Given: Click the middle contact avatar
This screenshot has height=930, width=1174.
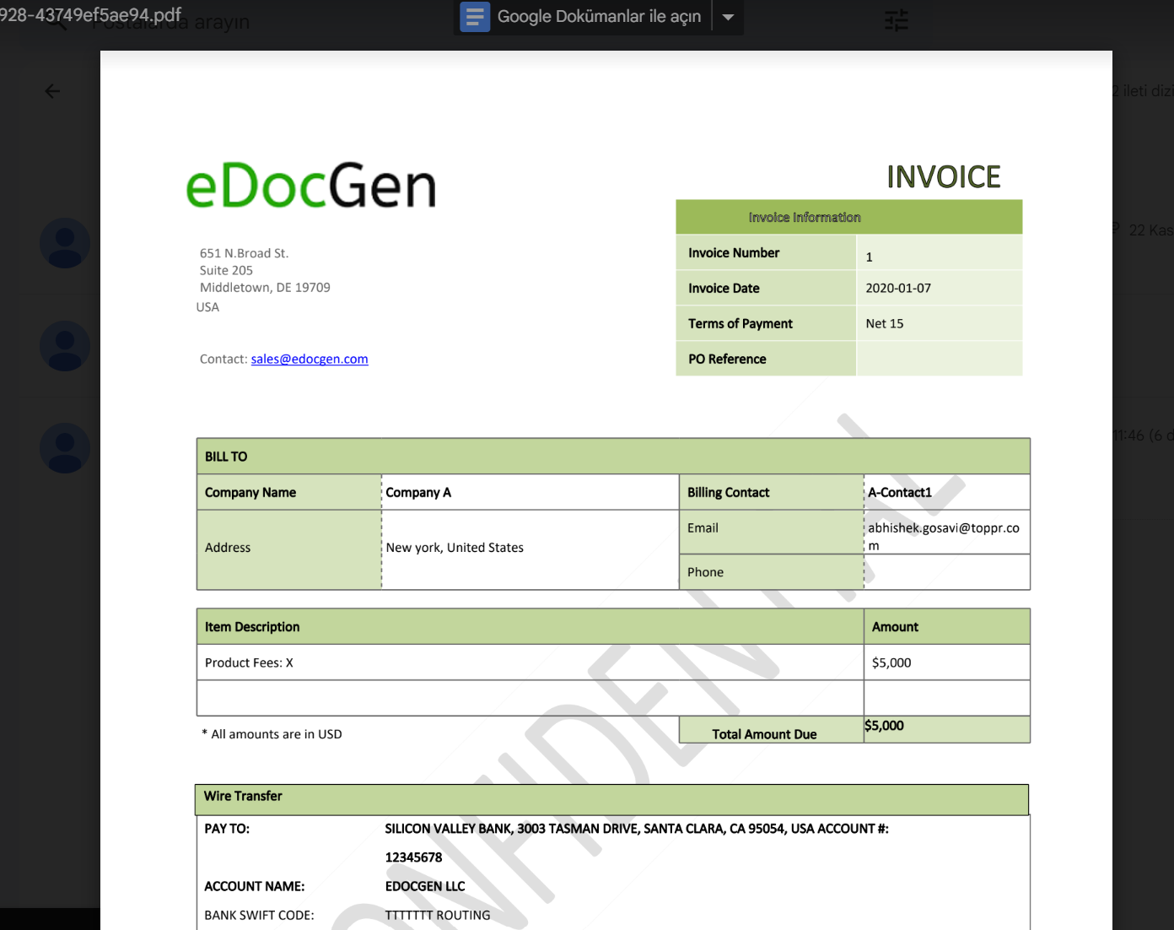Looking at the screenshot, I should pyautogui.click(x=64, y=345).
